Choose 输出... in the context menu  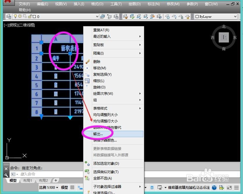113,134
